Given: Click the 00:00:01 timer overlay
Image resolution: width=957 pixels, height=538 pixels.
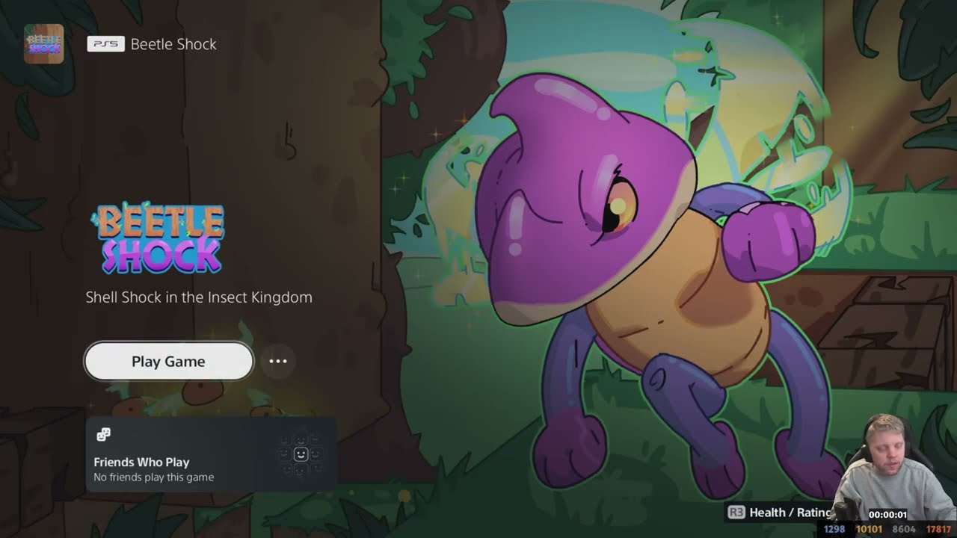Looking at the screenshot, I should 887,515.
